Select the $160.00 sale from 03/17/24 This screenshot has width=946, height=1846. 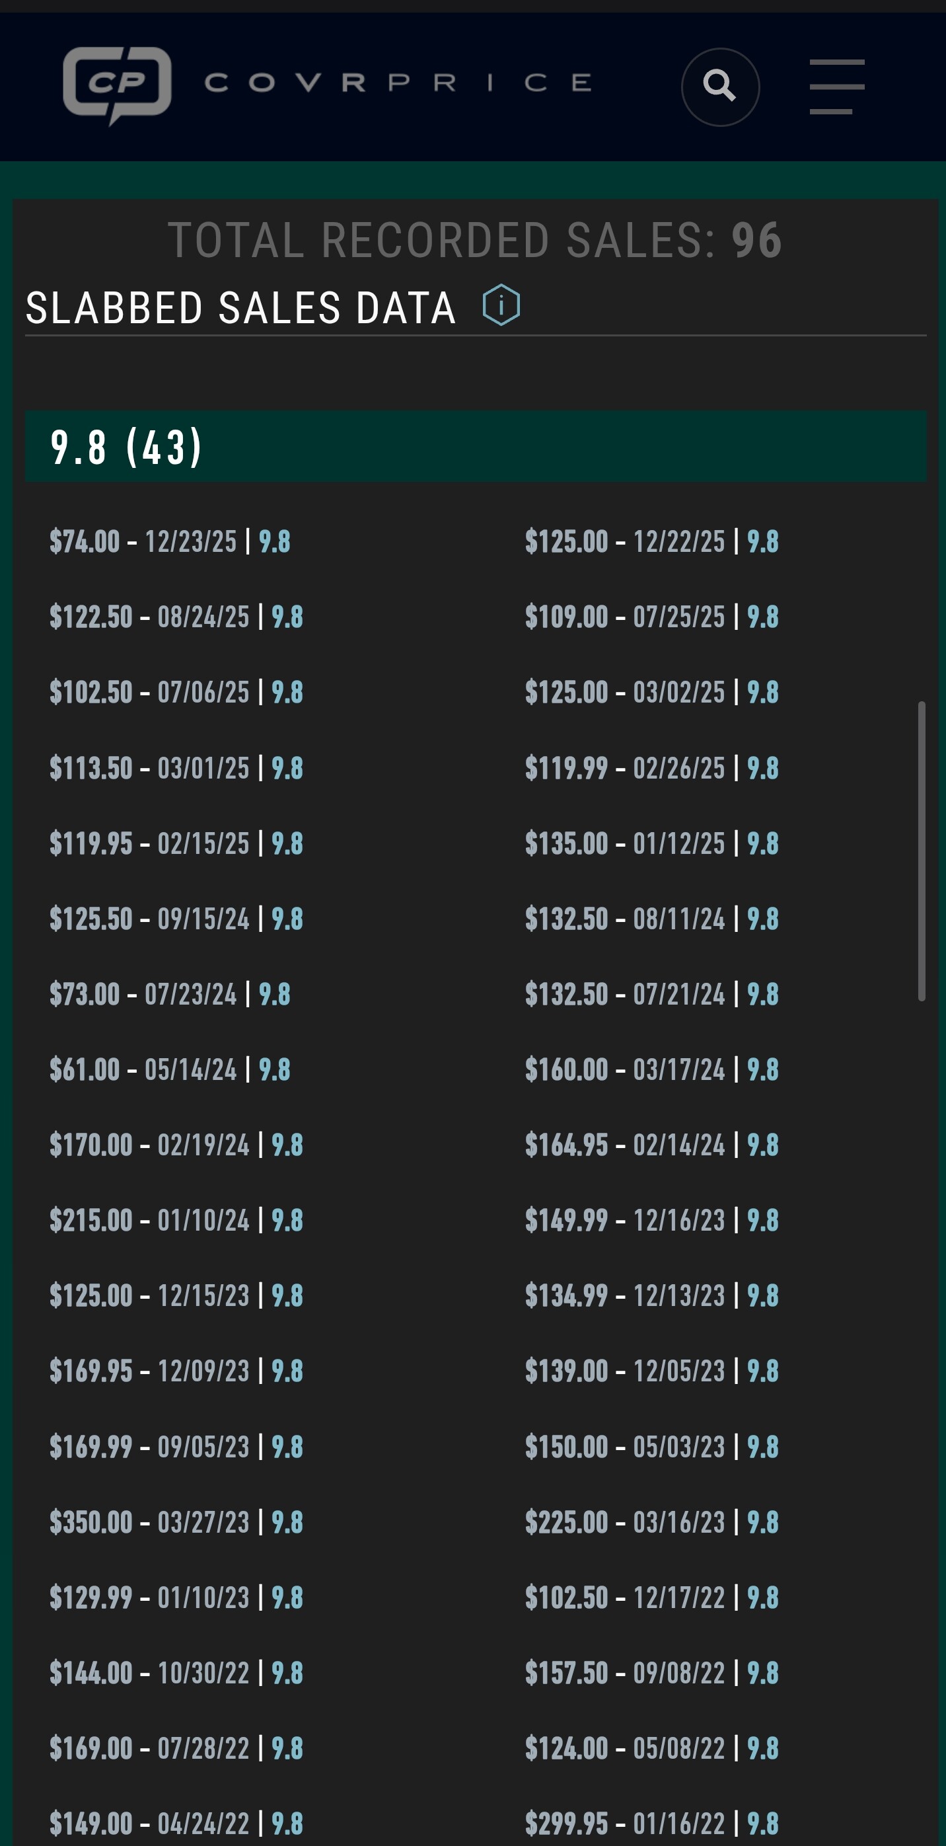click(651, 1070)
